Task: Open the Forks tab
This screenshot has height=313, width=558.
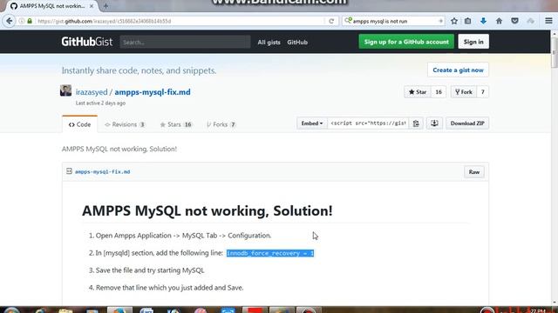Action: point(221,124)
